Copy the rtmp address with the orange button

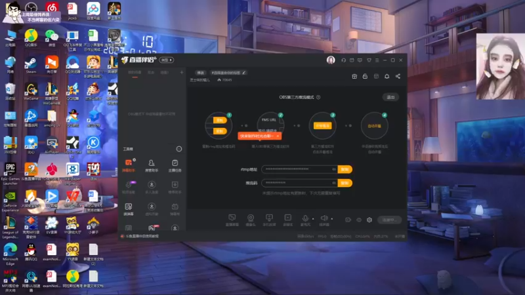pyautogui.click(x=345, y=169)
